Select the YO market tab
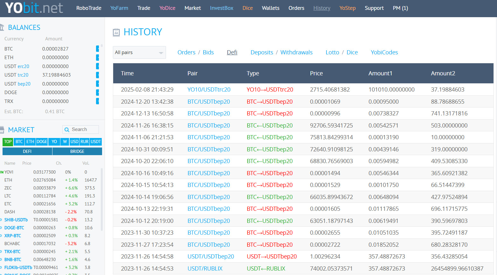Image resolution: width=497 pixels, height=275 pixels. (54, 141)
